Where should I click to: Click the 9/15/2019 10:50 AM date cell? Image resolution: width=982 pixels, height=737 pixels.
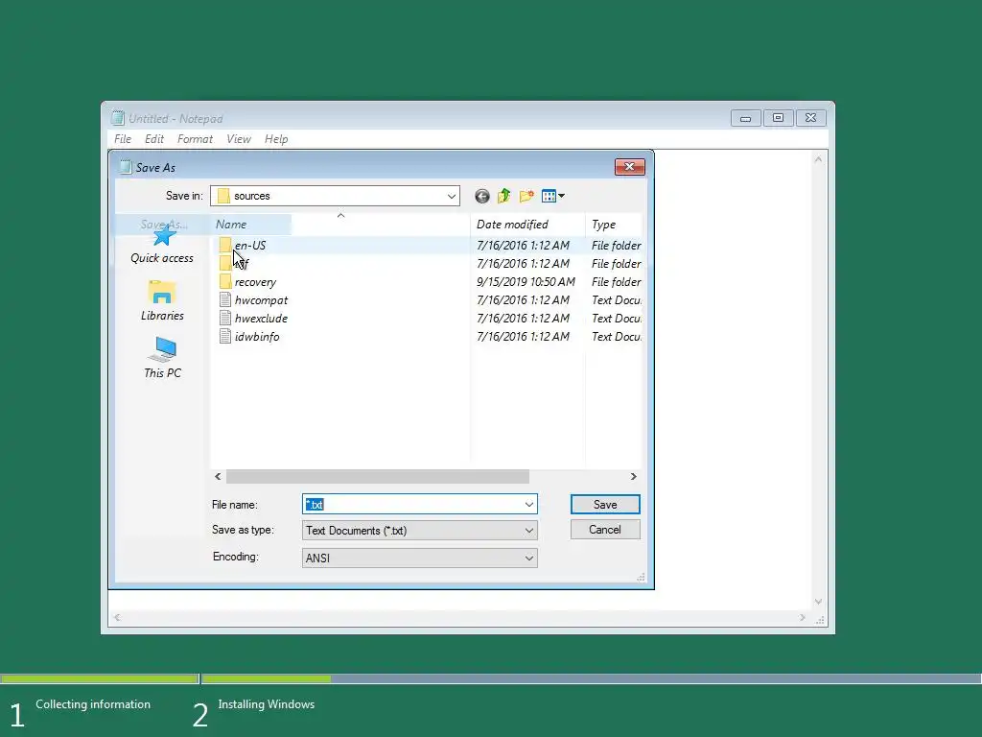click(526, 282)
